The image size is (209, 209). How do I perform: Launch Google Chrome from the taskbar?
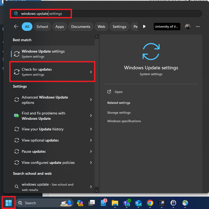[x=150, y=203]
